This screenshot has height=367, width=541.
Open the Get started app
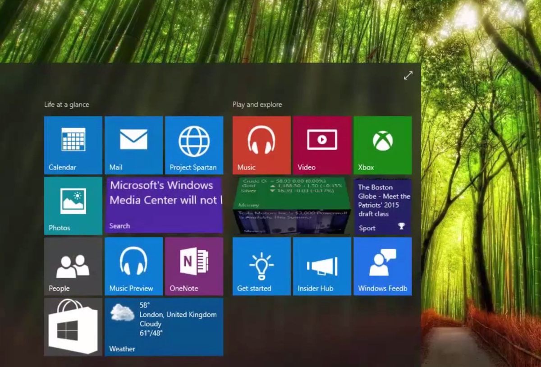[x=261, y=266]
